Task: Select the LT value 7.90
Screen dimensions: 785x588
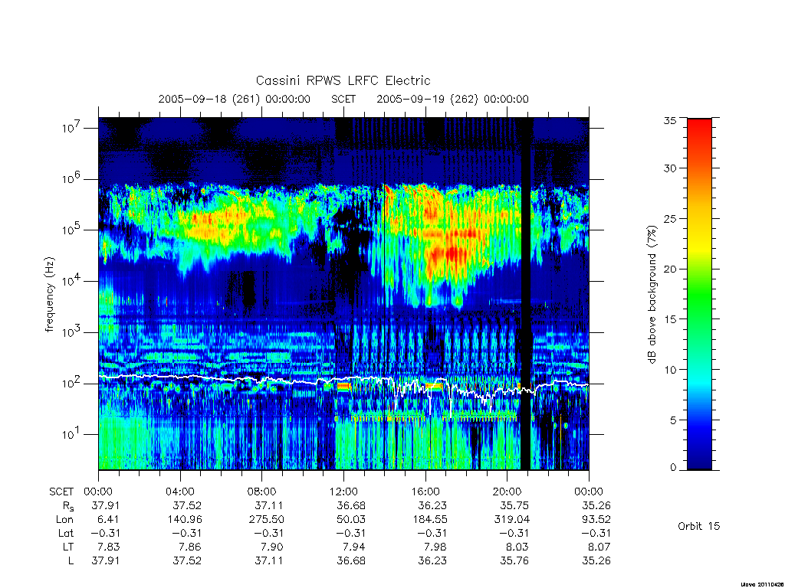Action: tap(272, 547)
